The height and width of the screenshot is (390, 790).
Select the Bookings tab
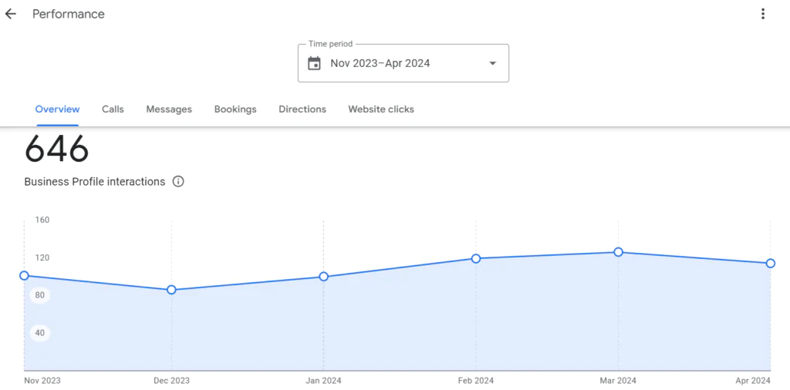coord(235,109)
